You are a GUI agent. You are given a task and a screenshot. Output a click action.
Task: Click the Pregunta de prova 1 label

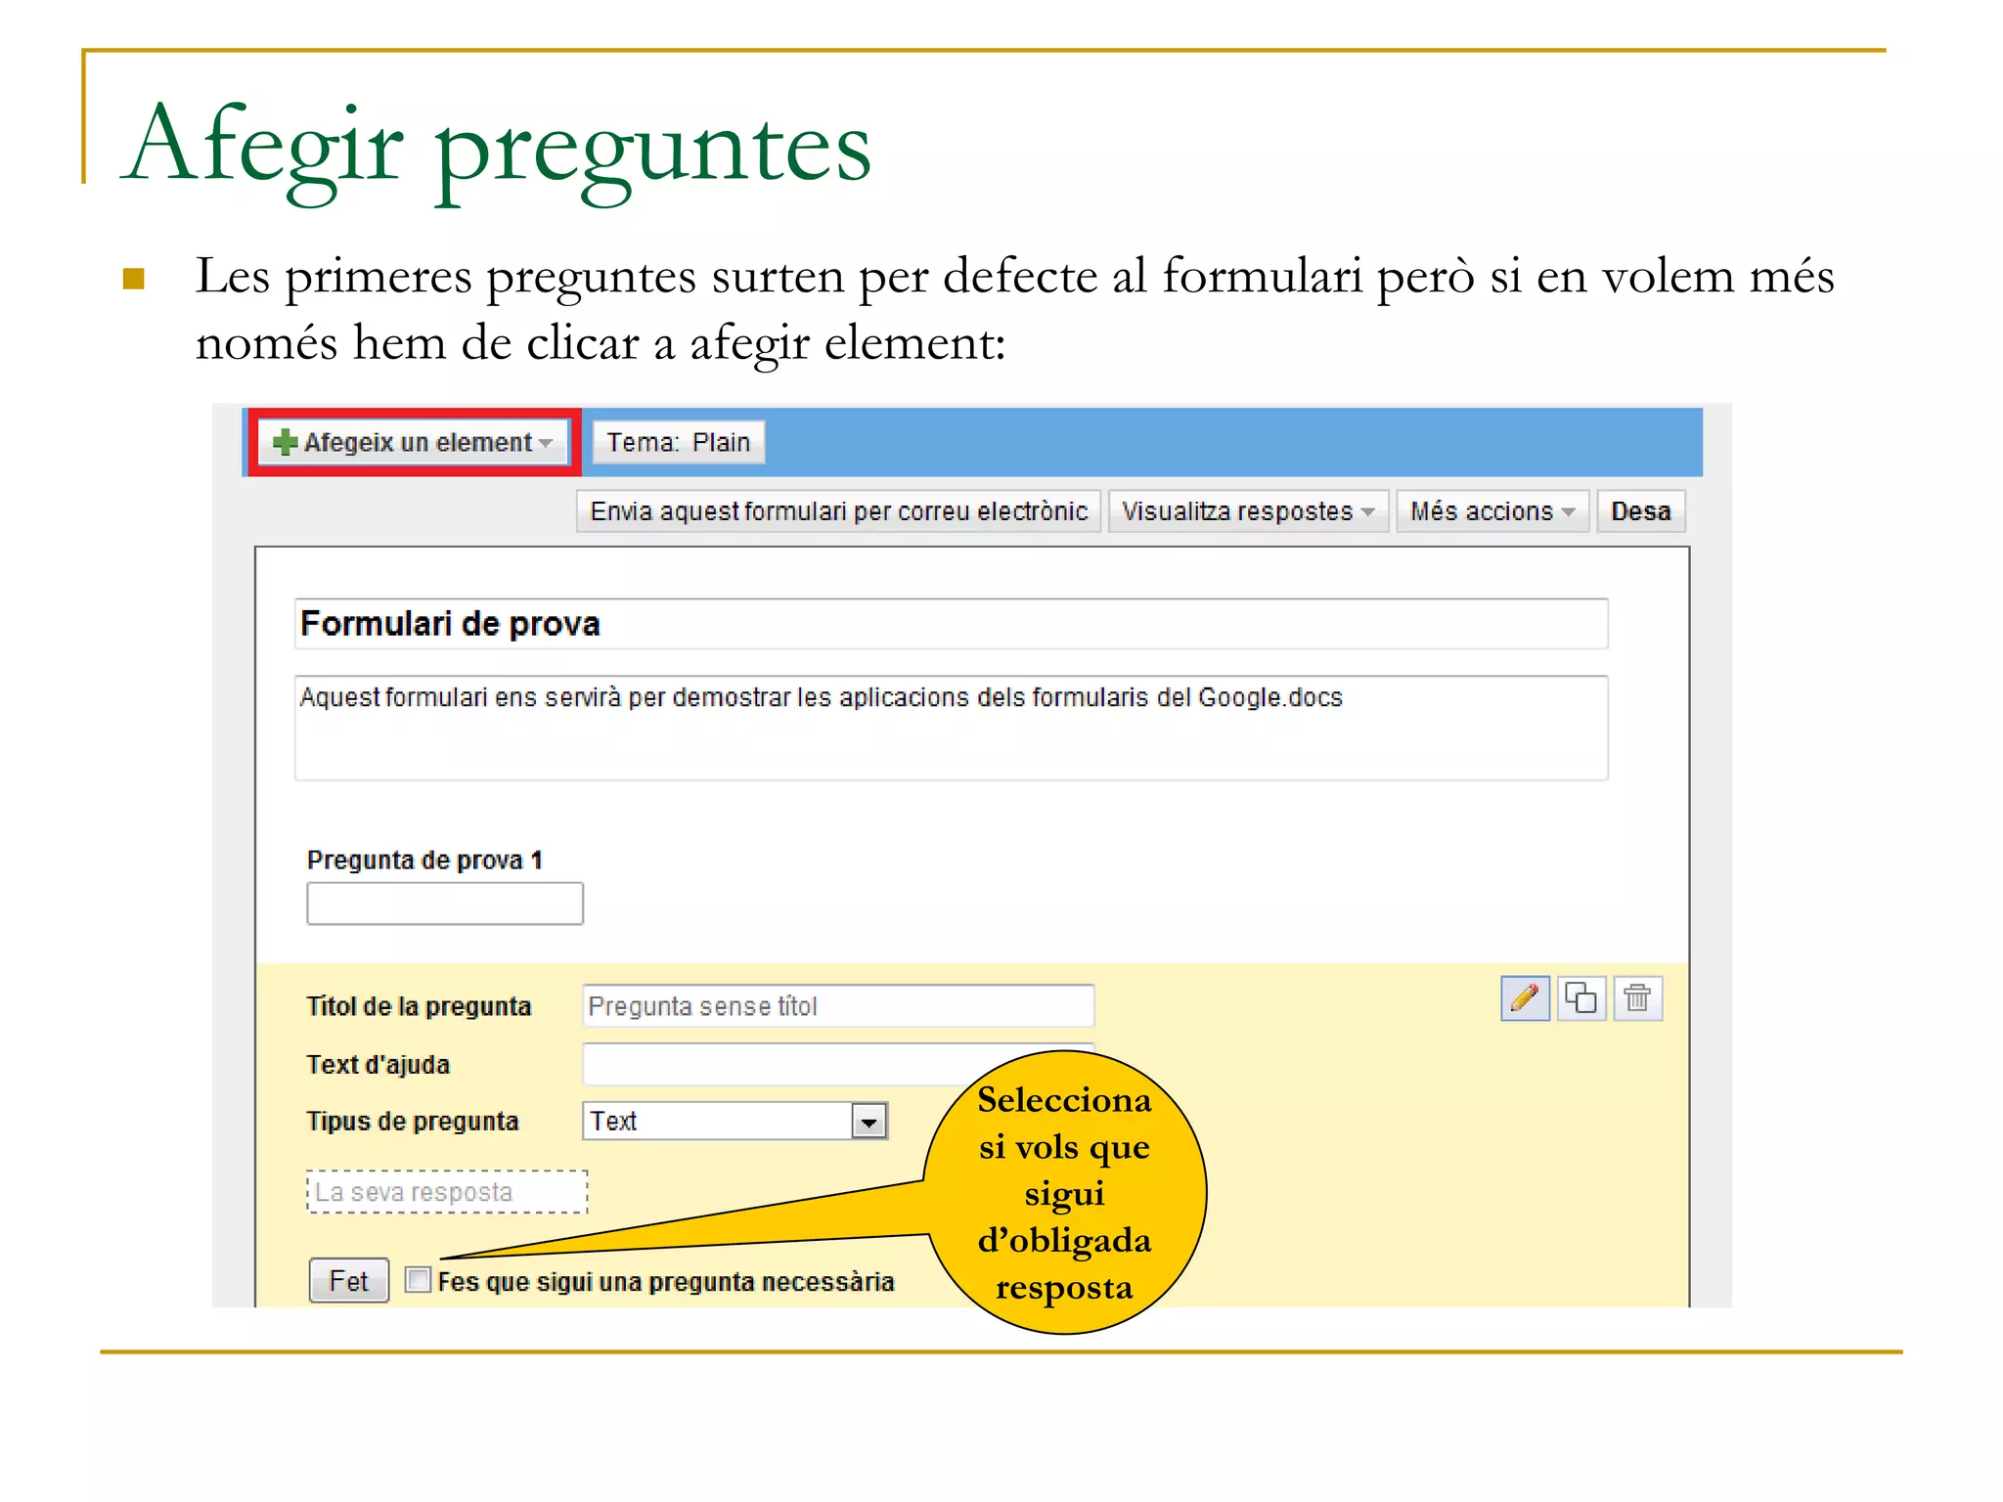(424, 861)
